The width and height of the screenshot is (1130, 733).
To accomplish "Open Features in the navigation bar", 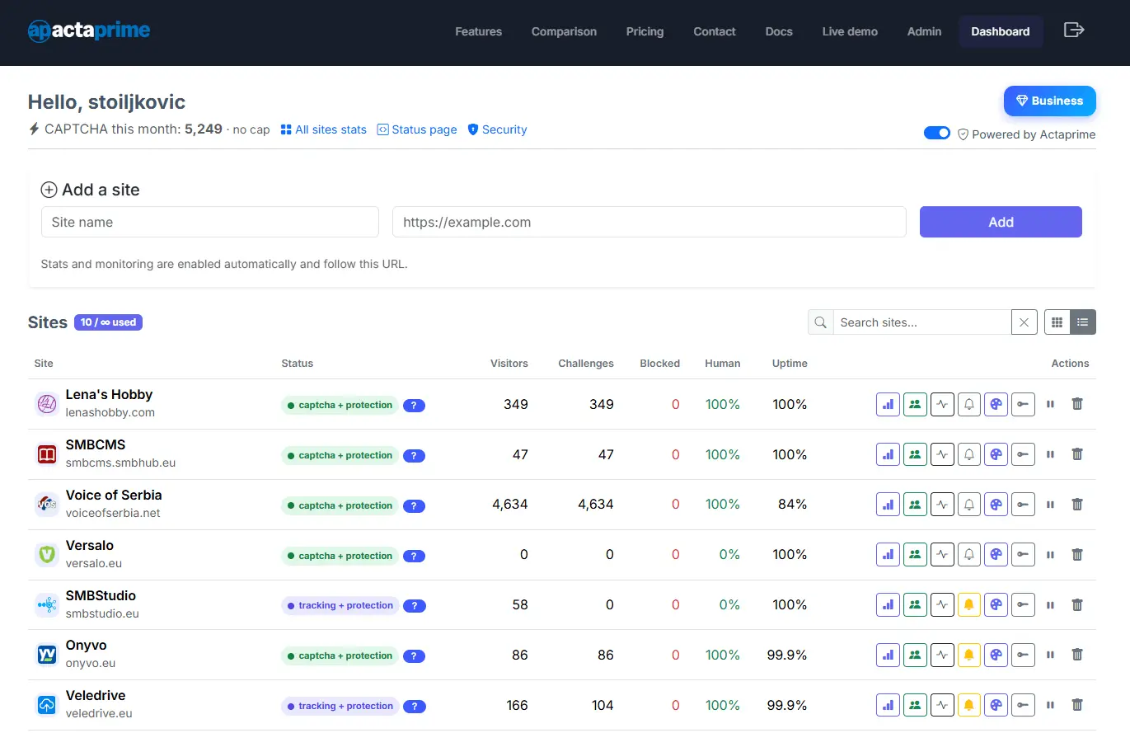I will pyautogui.click(x=478, y=31).
